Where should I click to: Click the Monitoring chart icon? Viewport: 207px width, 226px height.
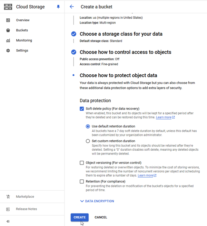click(x=8, y=40)
